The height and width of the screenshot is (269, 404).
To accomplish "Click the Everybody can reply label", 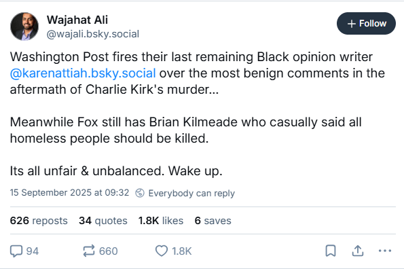I will pyautogui.click(x=191, y=193).
